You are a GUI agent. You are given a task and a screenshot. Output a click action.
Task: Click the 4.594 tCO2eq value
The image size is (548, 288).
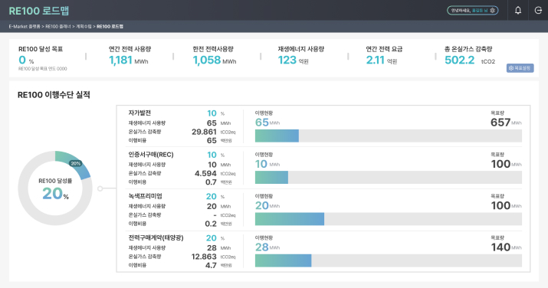215,174
